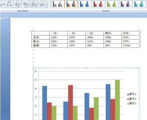Apply the gray chart style thumbnail
The image size is (147, 120).
(x=57, y=4)
